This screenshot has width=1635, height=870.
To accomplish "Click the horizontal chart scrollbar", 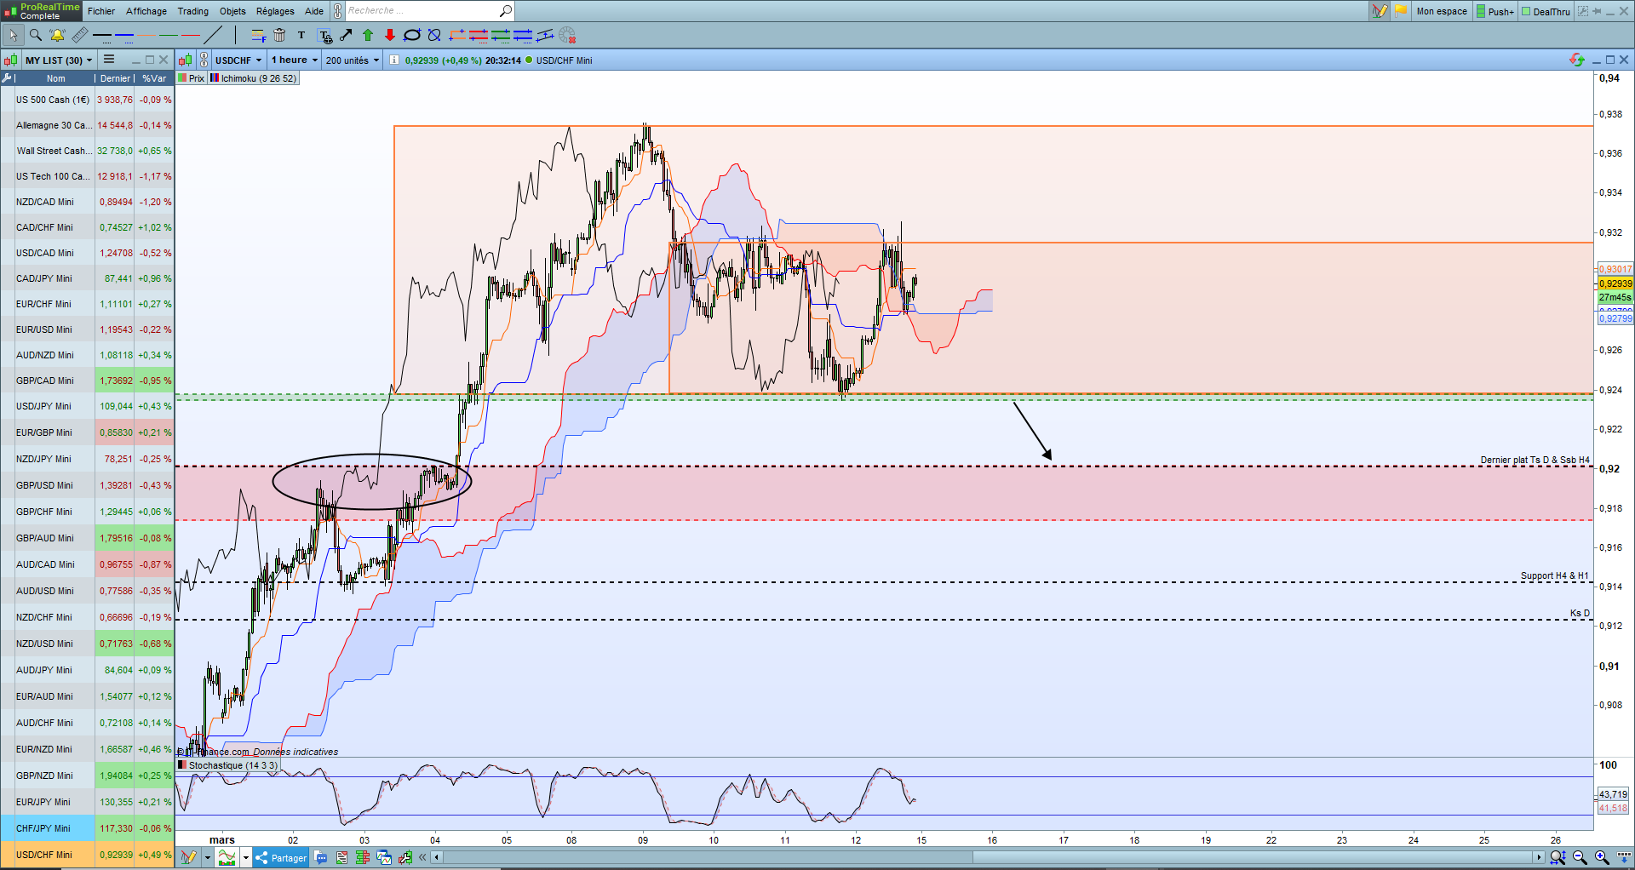I will click(x=988, y=857).
